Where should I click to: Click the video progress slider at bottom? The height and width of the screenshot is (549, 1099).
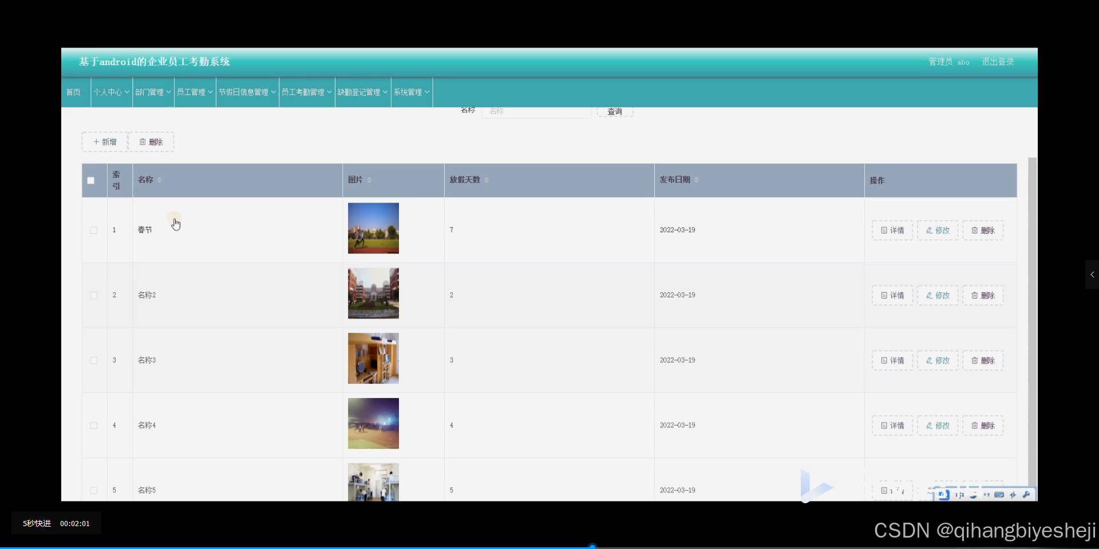point(592,546)
